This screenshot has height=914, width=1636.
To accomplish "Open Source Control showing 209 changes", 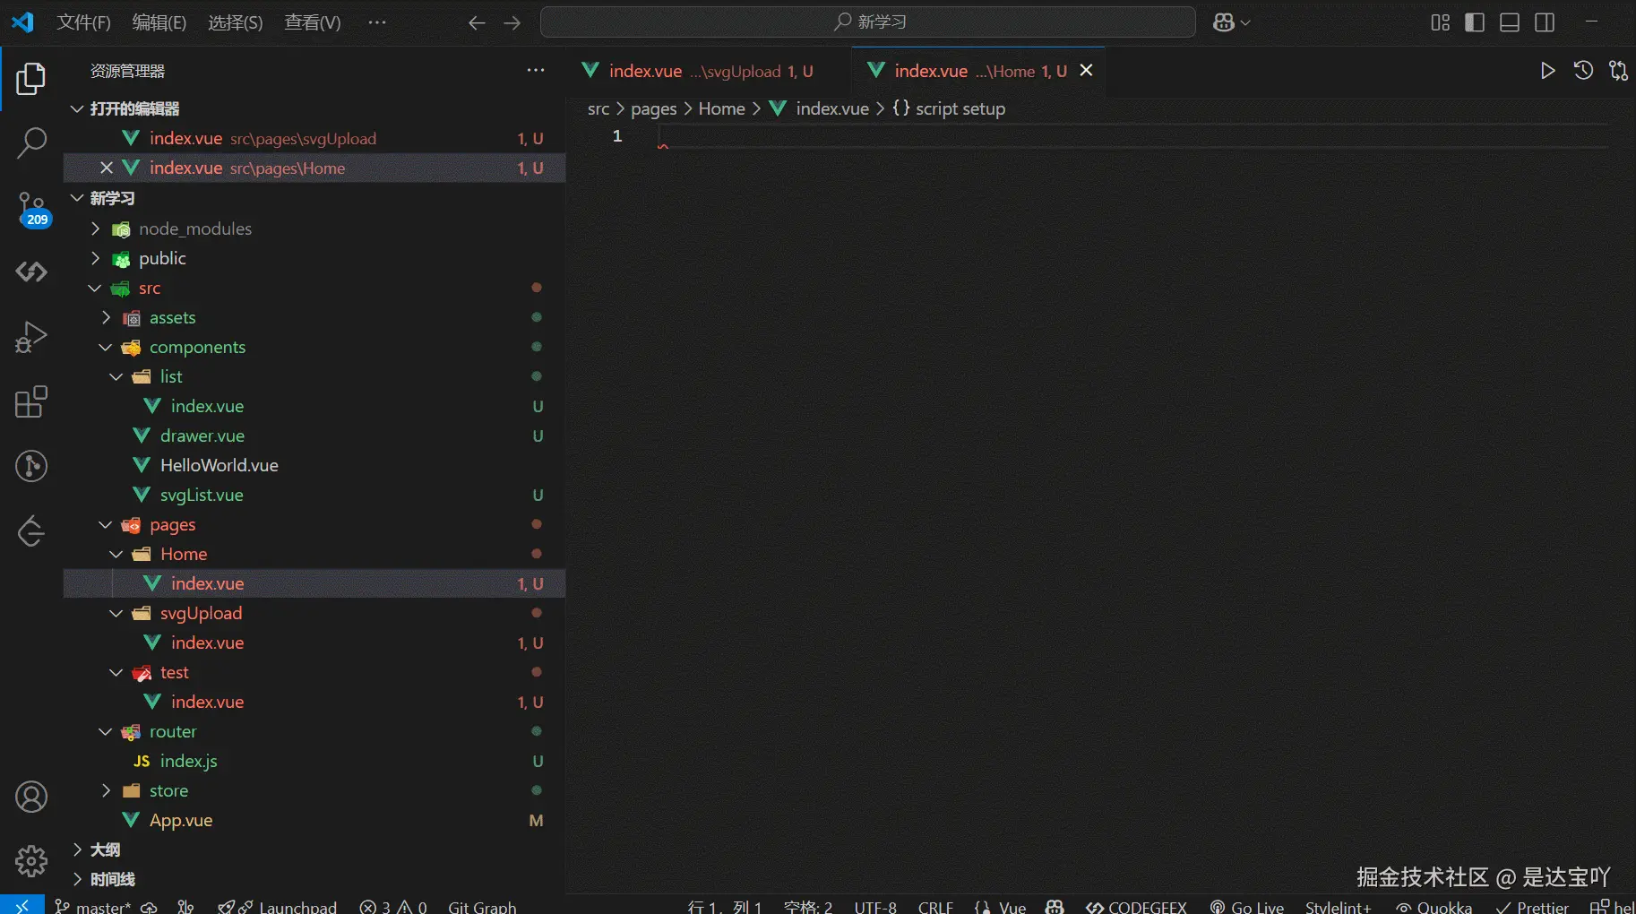I will (31, 208).
